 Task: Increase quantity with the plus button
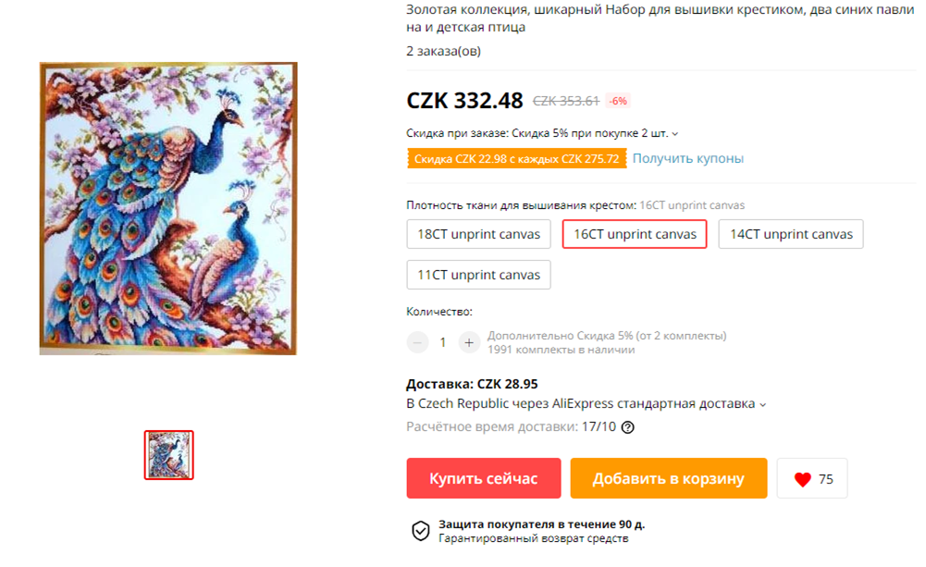point(469,342)
